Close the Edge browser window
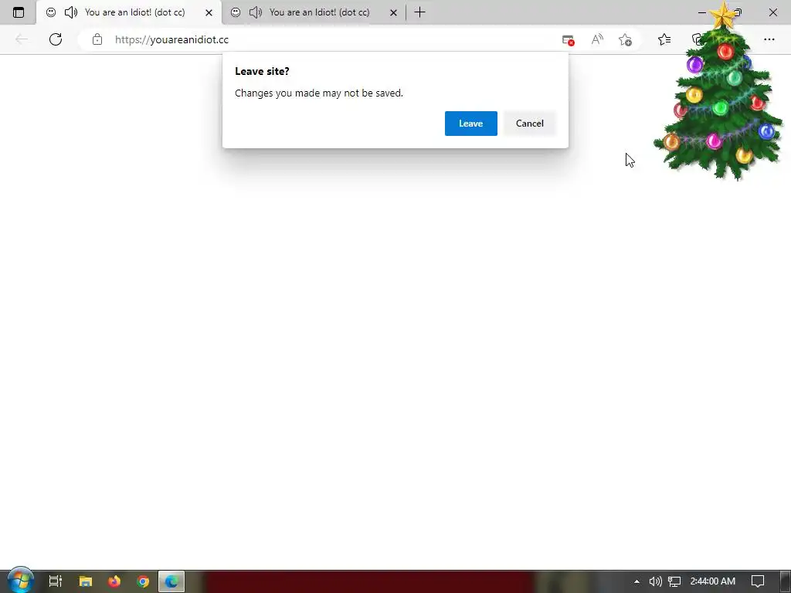The width and height of the screenshot is (791, 593). [x=772, y=12]
